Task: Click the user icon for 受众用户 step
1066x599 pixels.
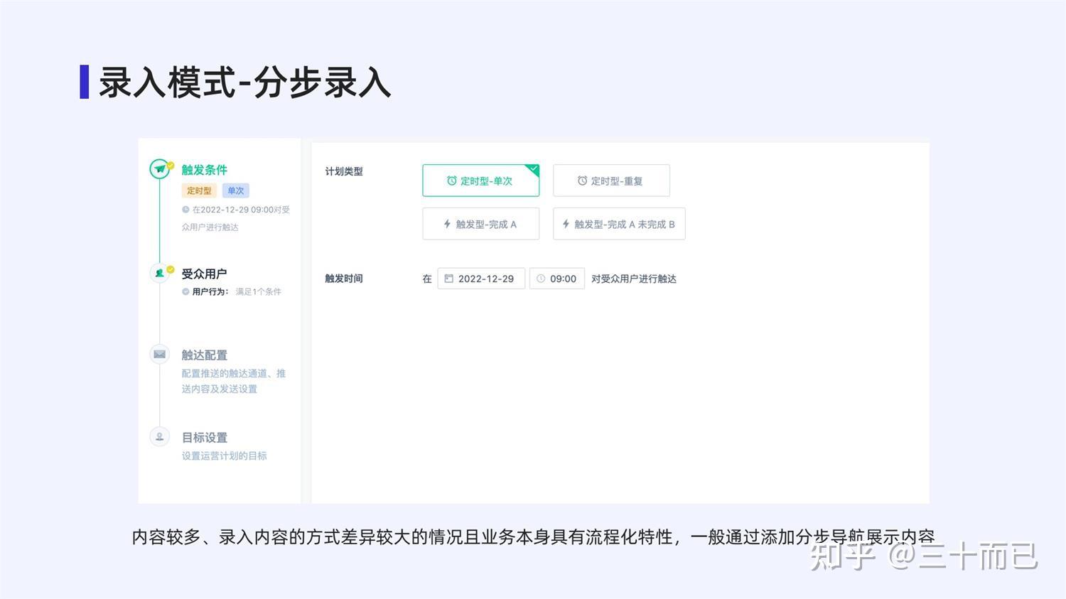Action: pyautogui.click(x=159, y=273)
